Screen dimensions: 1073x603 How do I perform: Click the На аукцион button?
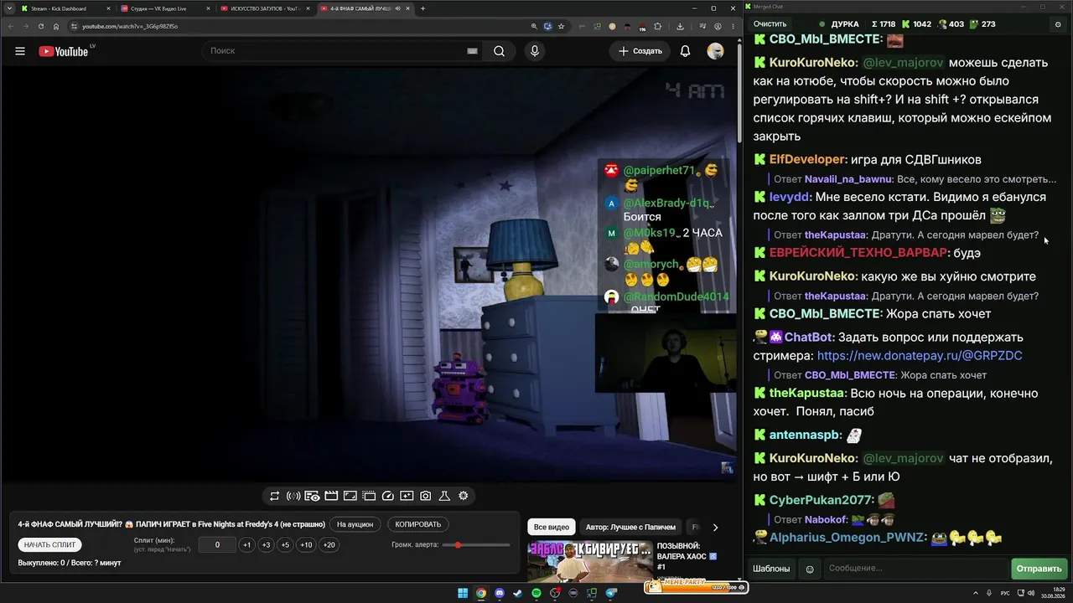[x=355, y=524]
